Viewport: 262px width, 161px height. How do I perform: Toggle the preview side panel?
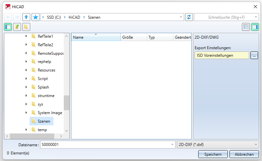(x=255, y=27)
